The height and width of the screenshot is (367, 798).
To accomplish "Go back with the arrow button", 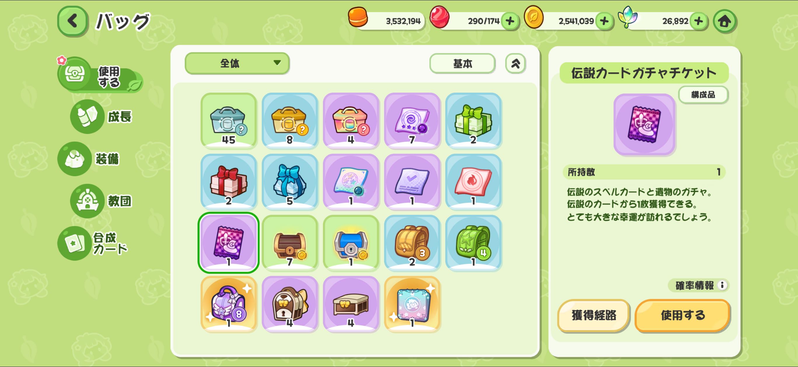I will 73,21.
